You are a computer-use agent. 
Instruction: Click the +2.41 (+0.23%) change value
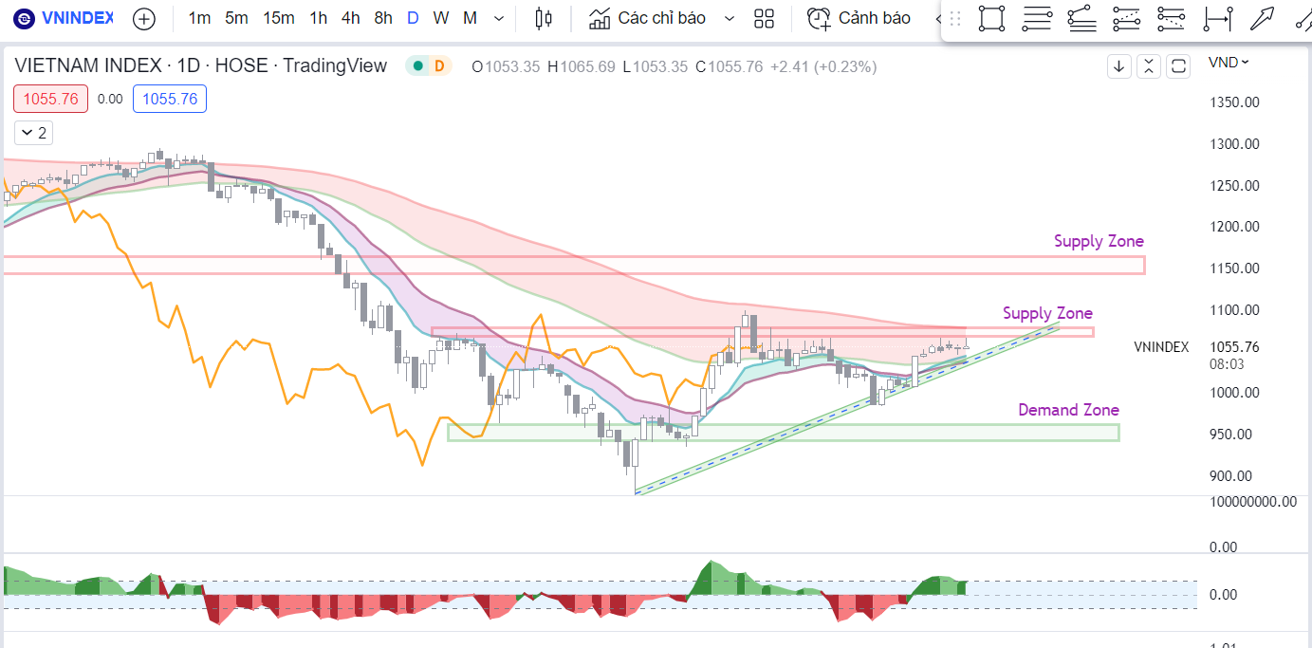tap(823, 66)
